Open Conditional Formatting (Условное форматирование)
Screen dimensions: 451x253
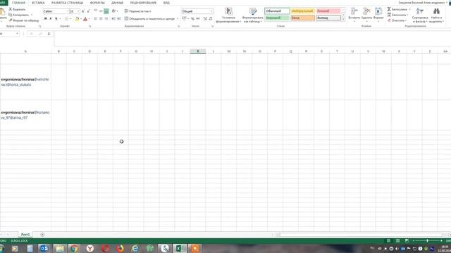point(228,15)
